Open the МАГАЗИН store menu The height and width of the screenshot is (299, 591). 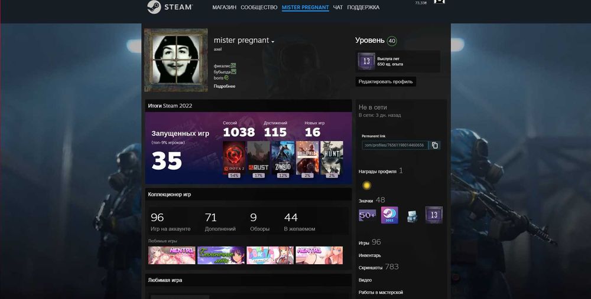(x=224, y=8)
